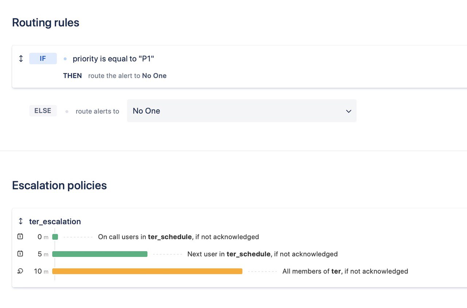467x308 pixels.
Task: Click the grey ELSE badge
Action: coord(43,111)
